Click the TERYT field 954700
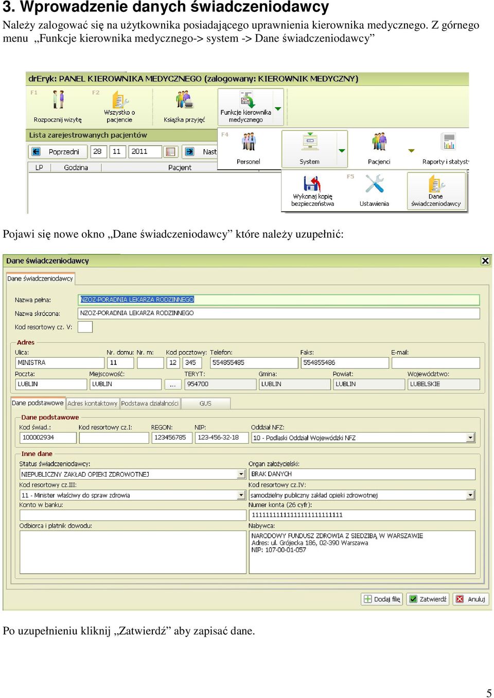 [x=220, y=385]
